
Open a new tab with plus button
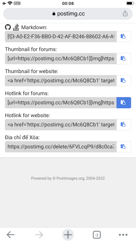68,235
